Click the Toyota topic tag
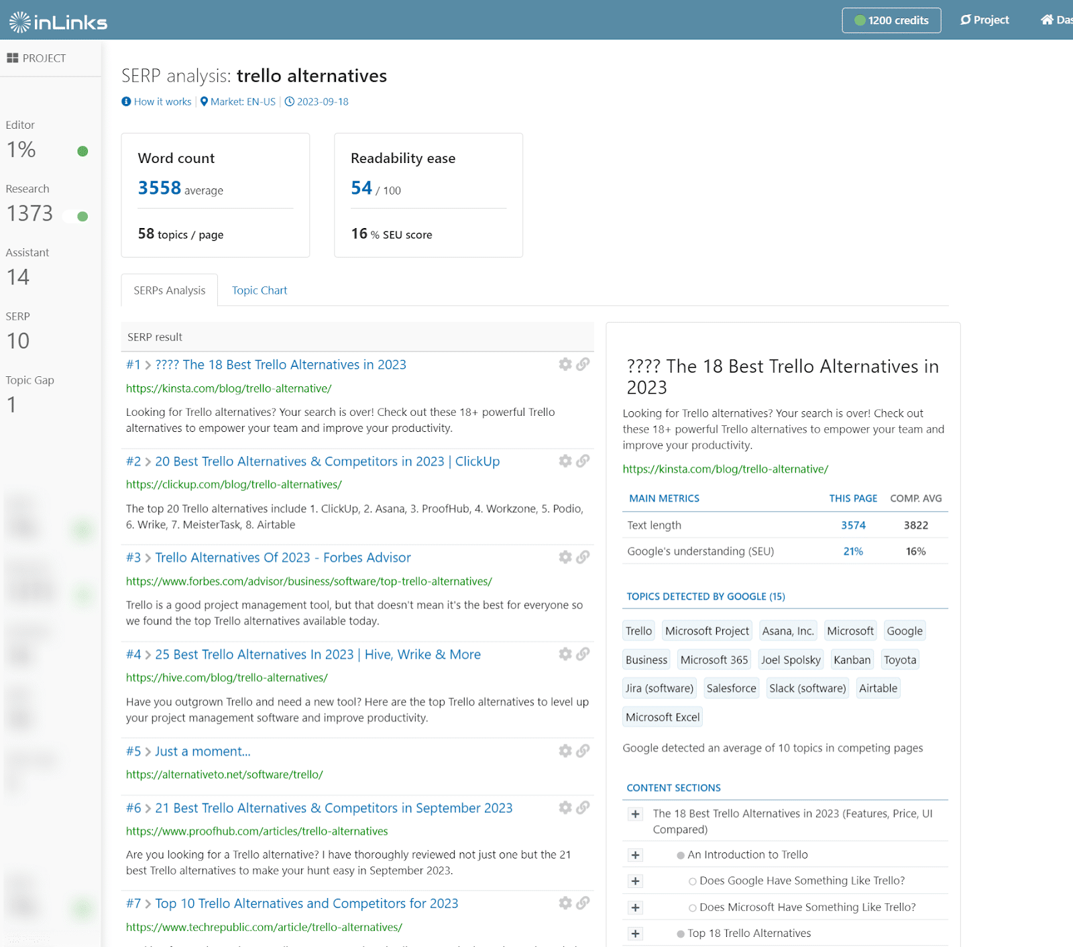The image size is (1073, 947). pos(900,660)
